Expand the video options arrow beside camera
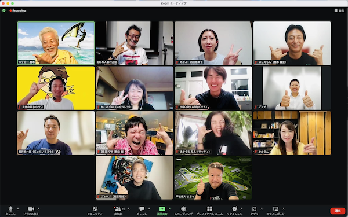The width and height of the screenshot is (348, 217). [x=38, y=209]
